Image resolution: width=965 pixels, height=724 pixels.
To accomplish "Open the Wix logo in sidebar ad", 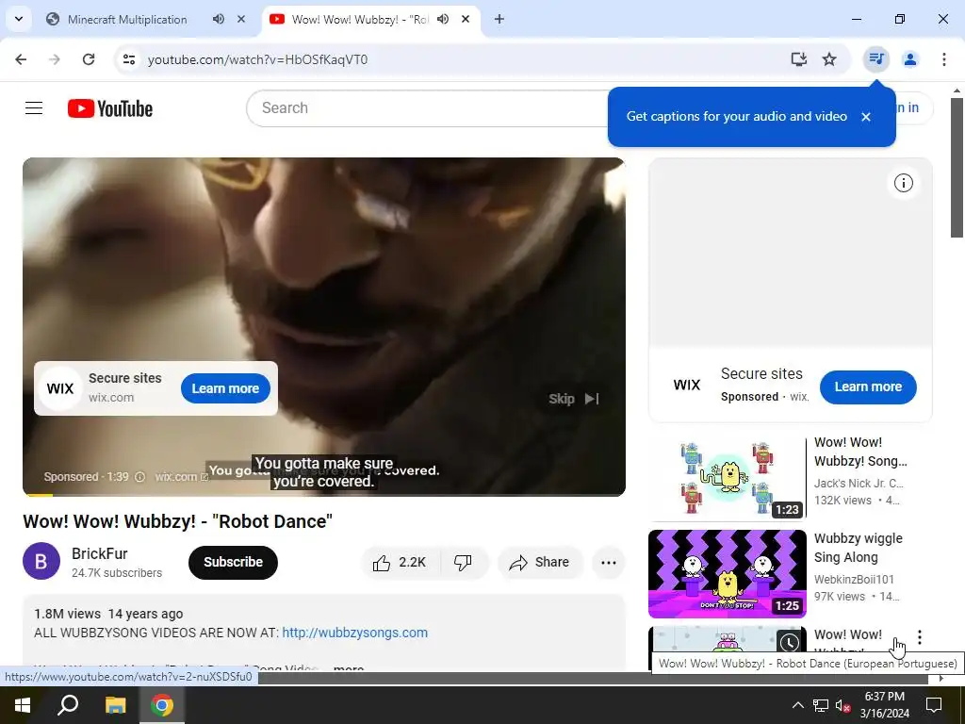I will pos(687,385).
